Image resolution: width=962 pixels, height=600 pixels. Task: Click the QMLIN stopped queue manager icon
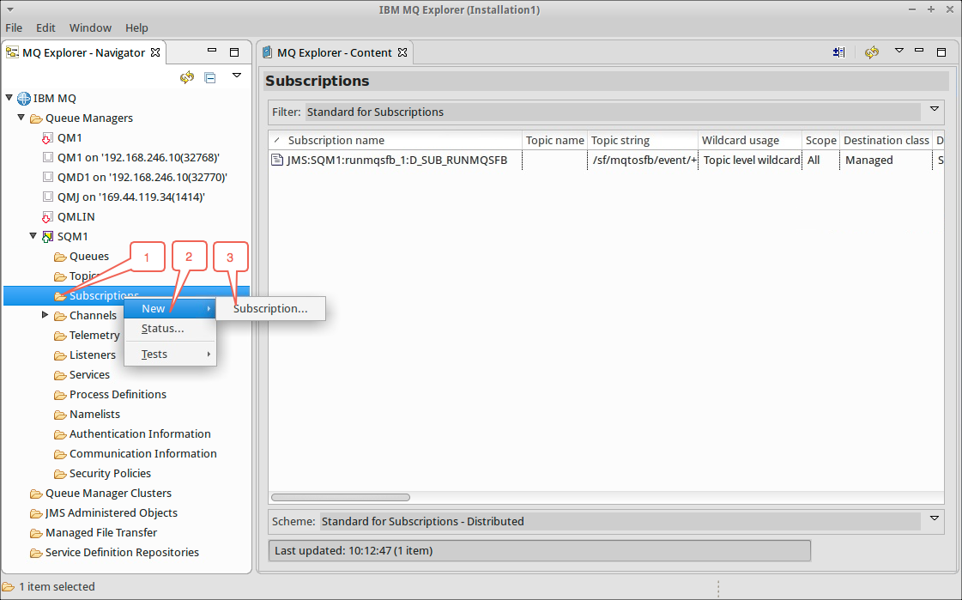pyautogui.click(x=47, y=217)
